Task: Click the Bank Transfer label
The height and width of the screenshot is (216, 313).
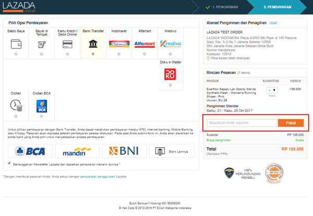Action: 93,31
